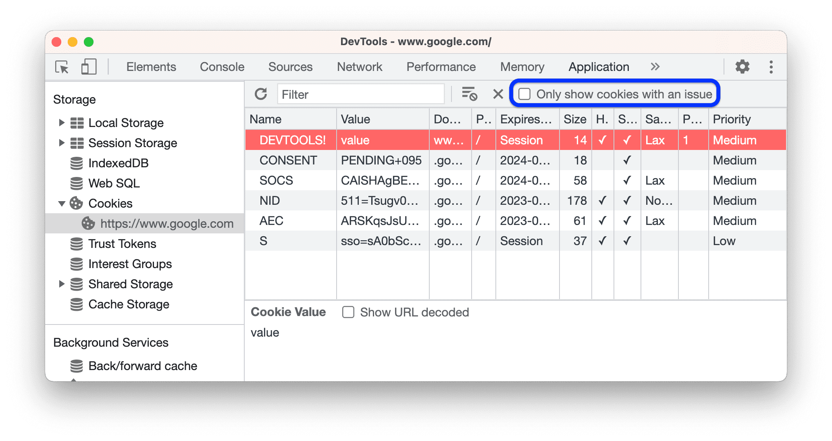Viewport: 832px width, 441px height.
Task: Click the element picker icon
Action: pyautogui.click(x=61, y=66)
